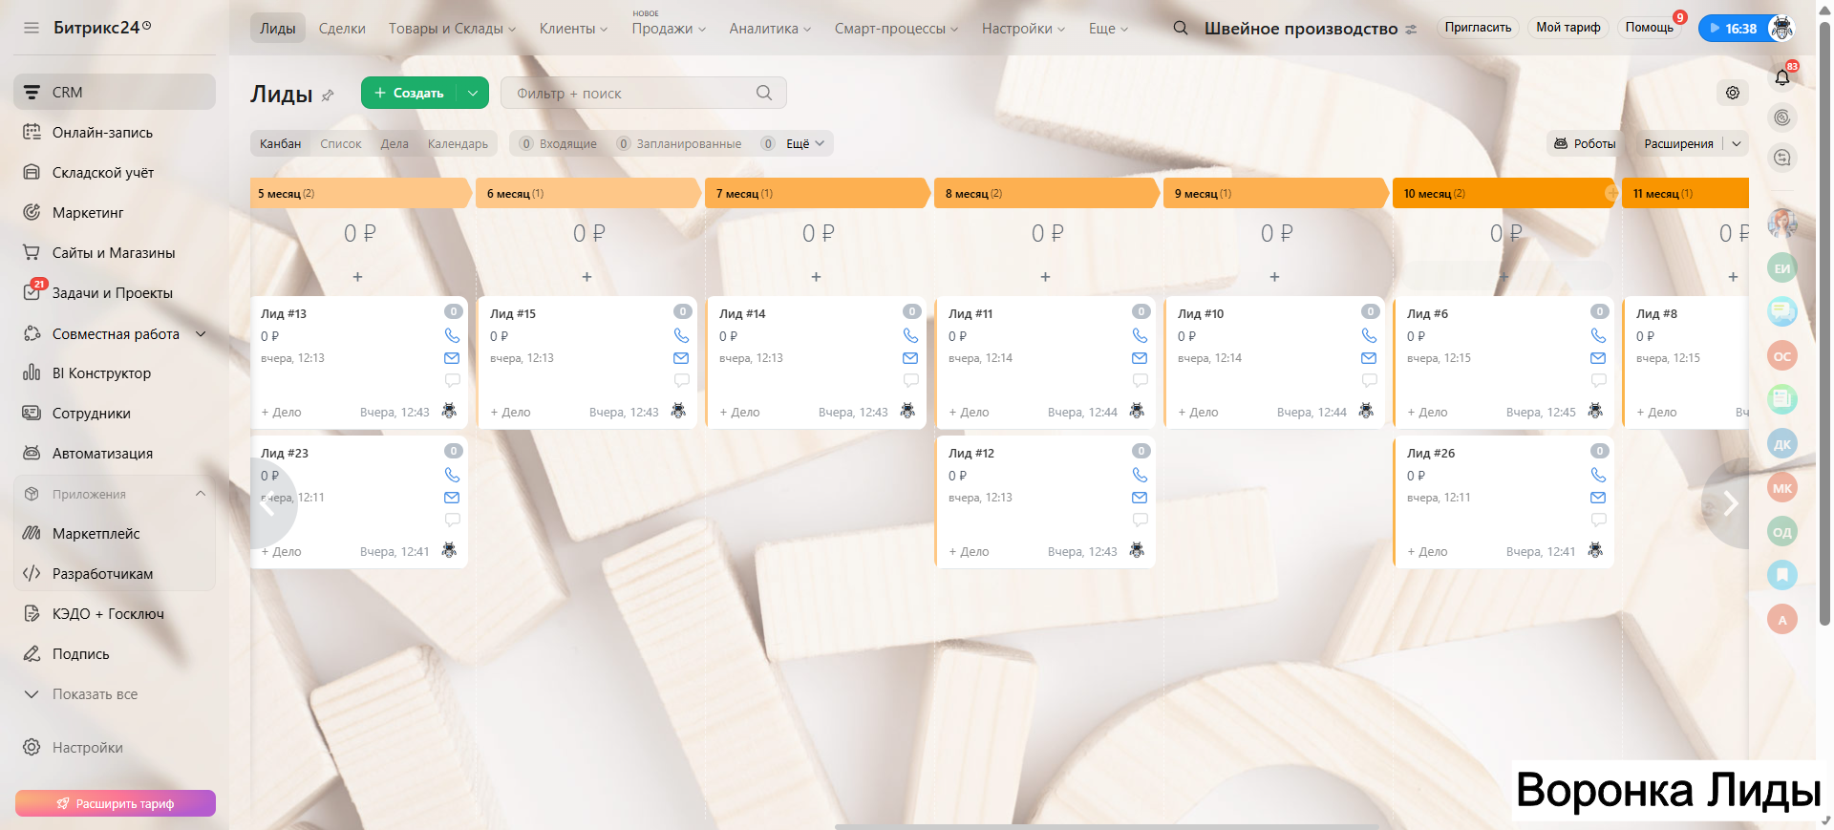This screenshot has height=830, width=1834.
Task: Click the Фильтр + поиск input field
Action: click(x=644, y=93)
